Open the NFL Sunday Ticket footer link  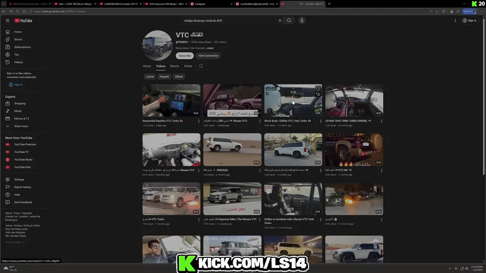(x=16, y=236)
